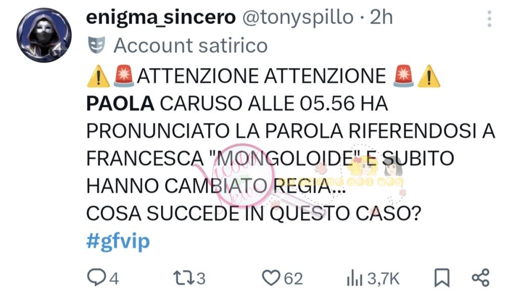Screen dimensions: 517x299
Task: Open the three-dot more options menu
Action: click(489, 19)
